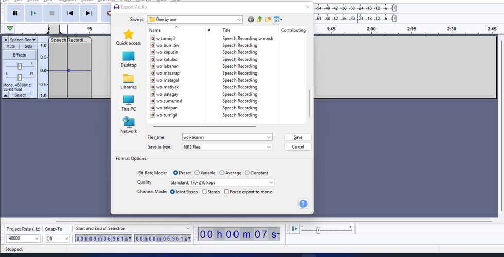Viewport: 504px width, 257px height.
Task: Select the wo matiyak file
Action: [168, 87]
